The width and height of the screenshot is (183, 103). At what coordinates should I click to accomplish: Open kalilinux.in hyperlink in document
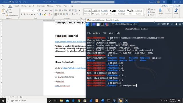coord(70,41)
